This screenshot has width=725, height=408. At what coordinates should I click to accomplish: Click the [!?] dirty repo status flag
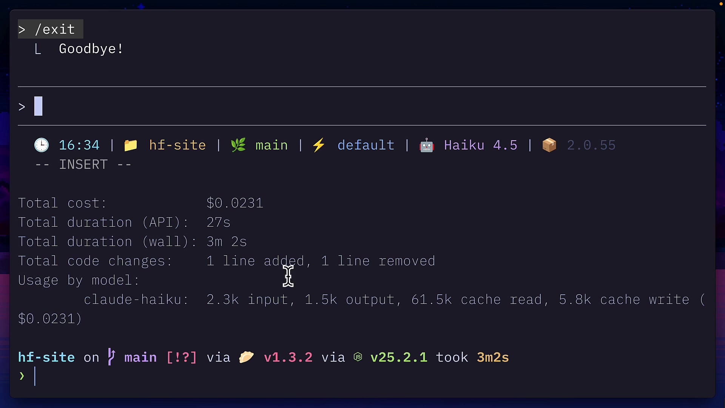[x=182, y=357]
